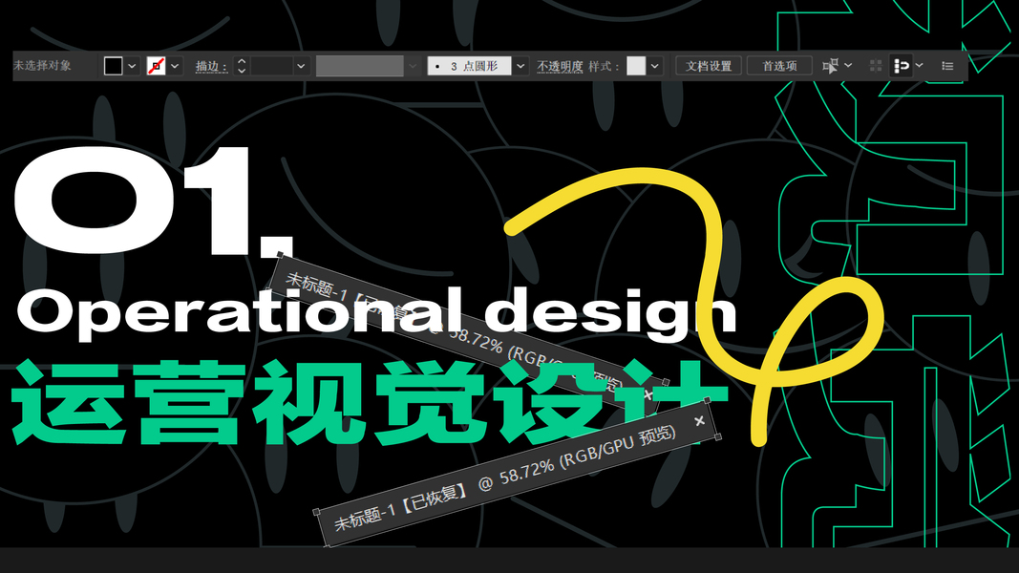
Task: Click the gray variable width profile box
Action: (x=359, y=66)
